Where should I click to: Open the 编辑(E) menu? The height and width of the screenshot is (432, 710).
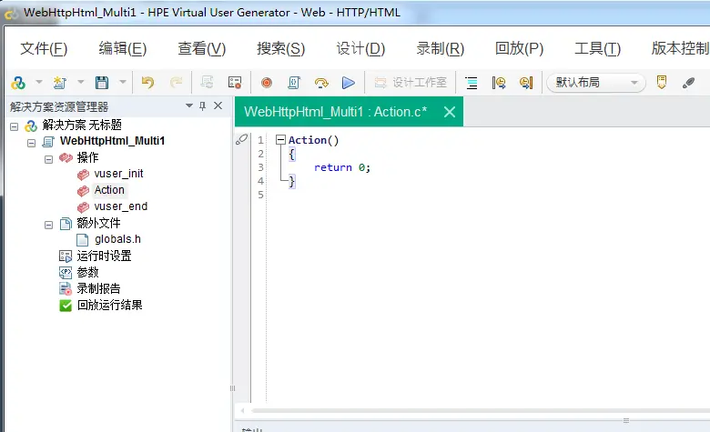tap(123, 48)
